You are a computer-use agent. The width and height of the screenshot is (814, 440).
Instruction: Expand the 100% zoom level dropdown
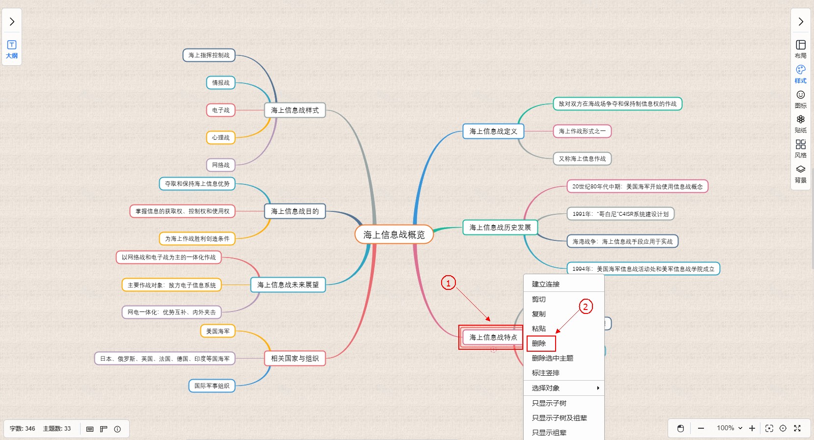click(730, 428)
